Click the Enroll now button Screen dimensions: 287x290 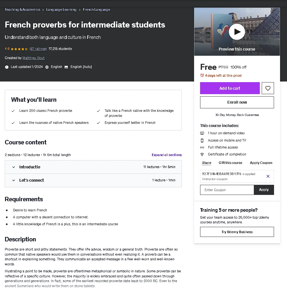[x=237, y=102]
